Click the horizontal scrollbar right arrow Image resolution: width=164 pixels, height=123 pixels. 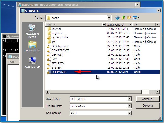coord(158,92)
